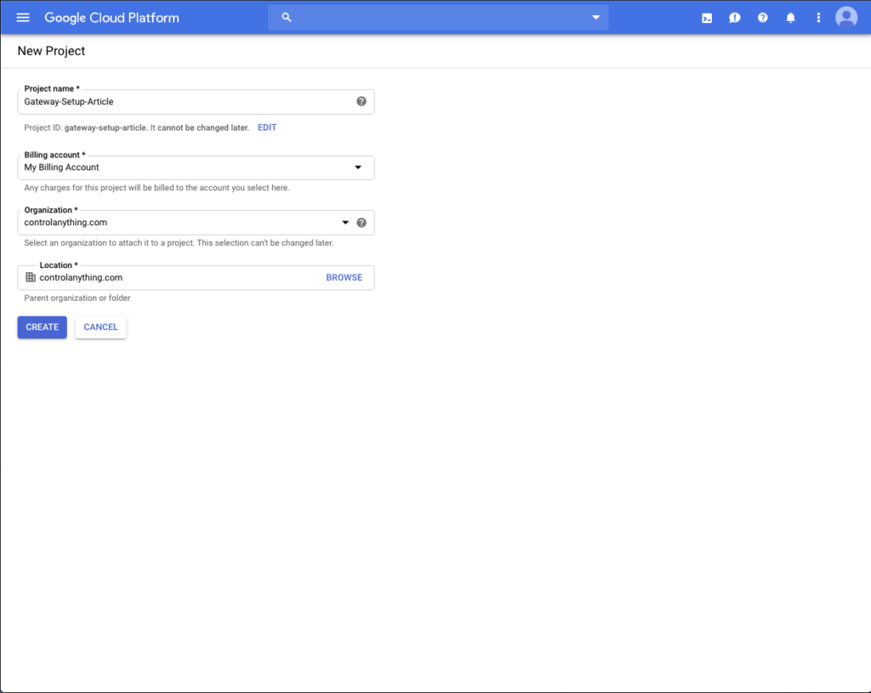Expand the search bar dropdown arrow
This screenshot has height=693, width=871.
pos(595,17)
